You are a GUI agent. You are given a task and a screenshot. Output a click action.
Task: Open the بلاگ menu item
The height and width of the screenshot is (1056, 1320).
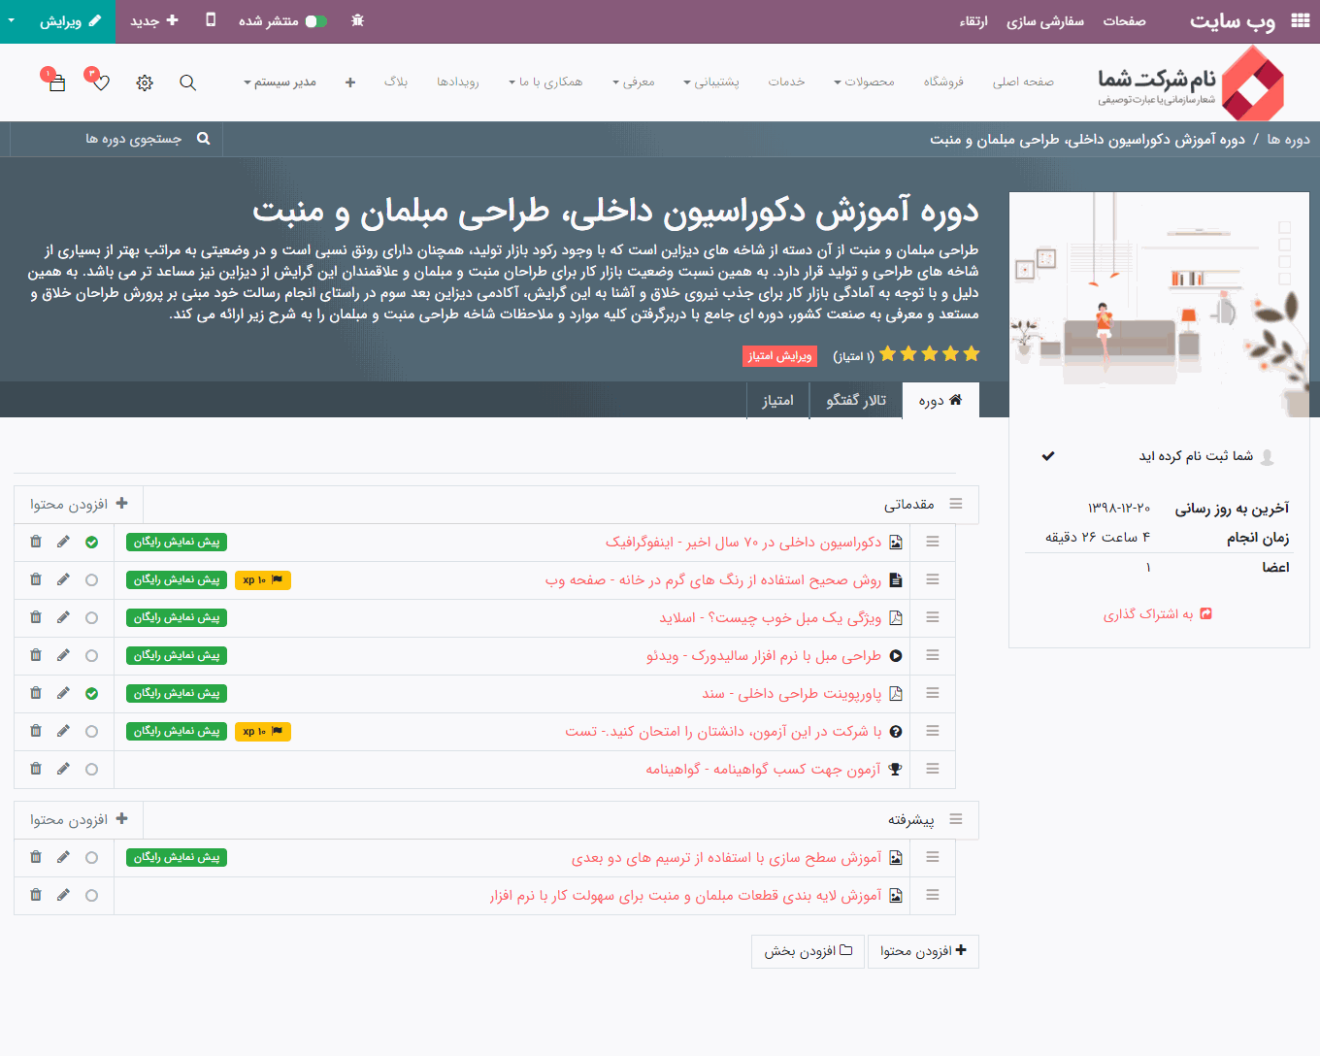[396, 82]
